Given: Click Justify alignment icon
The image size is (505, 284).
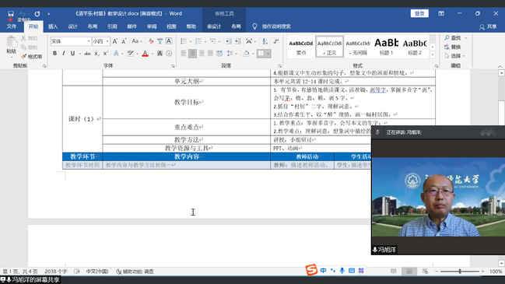Looking at the screenshot, I should tap(210, 54).
